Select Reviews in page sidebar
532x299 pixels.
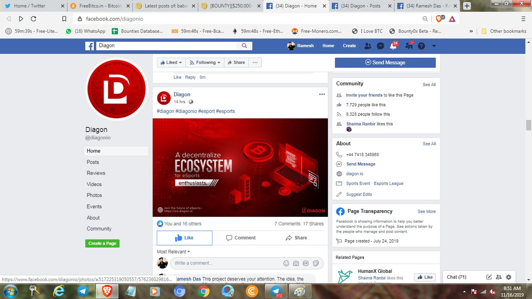point(96,173)
